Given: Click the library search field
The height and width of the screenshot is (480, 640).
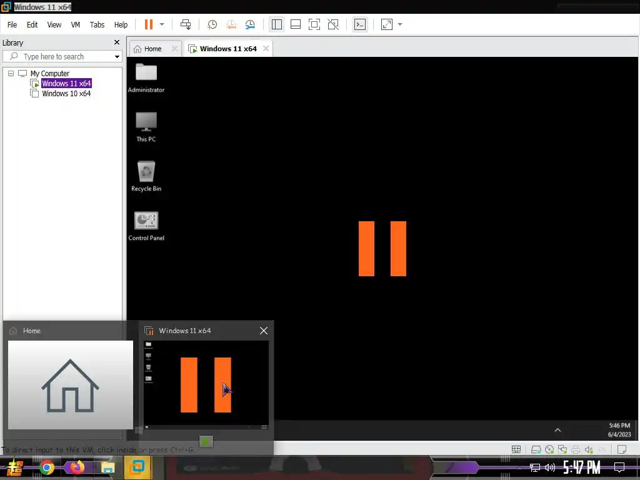Looking at the screenshot, I should pyautogui.click(x=57, y=56).
